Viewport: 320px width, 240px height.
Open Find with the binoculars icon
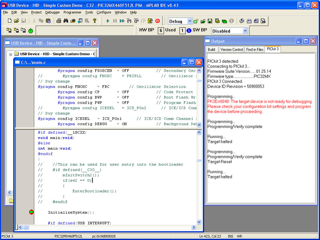coord(66,21)
